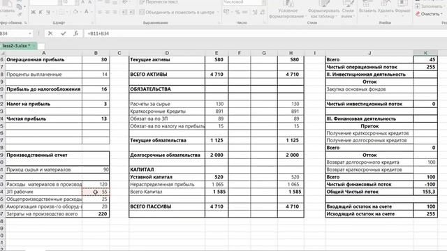Select the cell 'Чистый операционный поток'
Screen dimensions: 447x251
369,67
